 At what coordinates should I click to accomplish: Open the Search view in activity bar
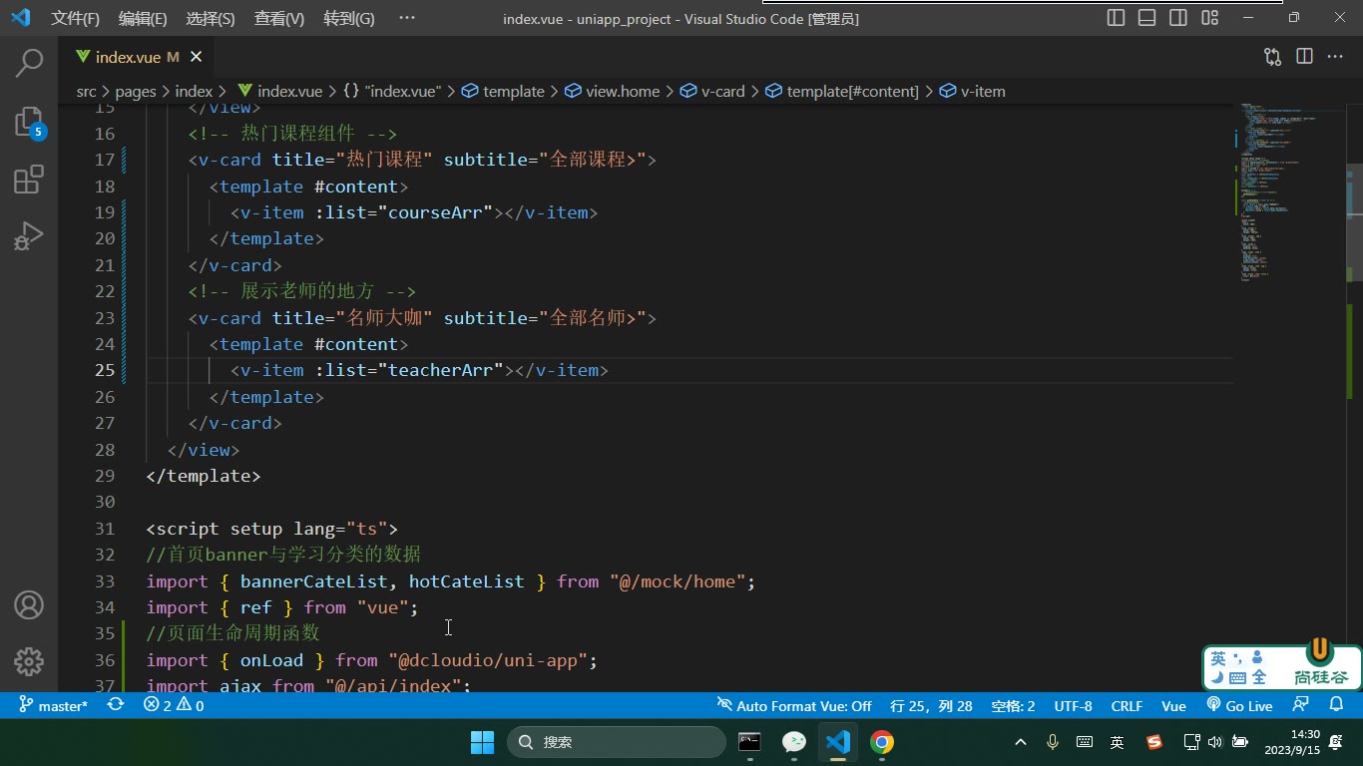pos(29,63)
